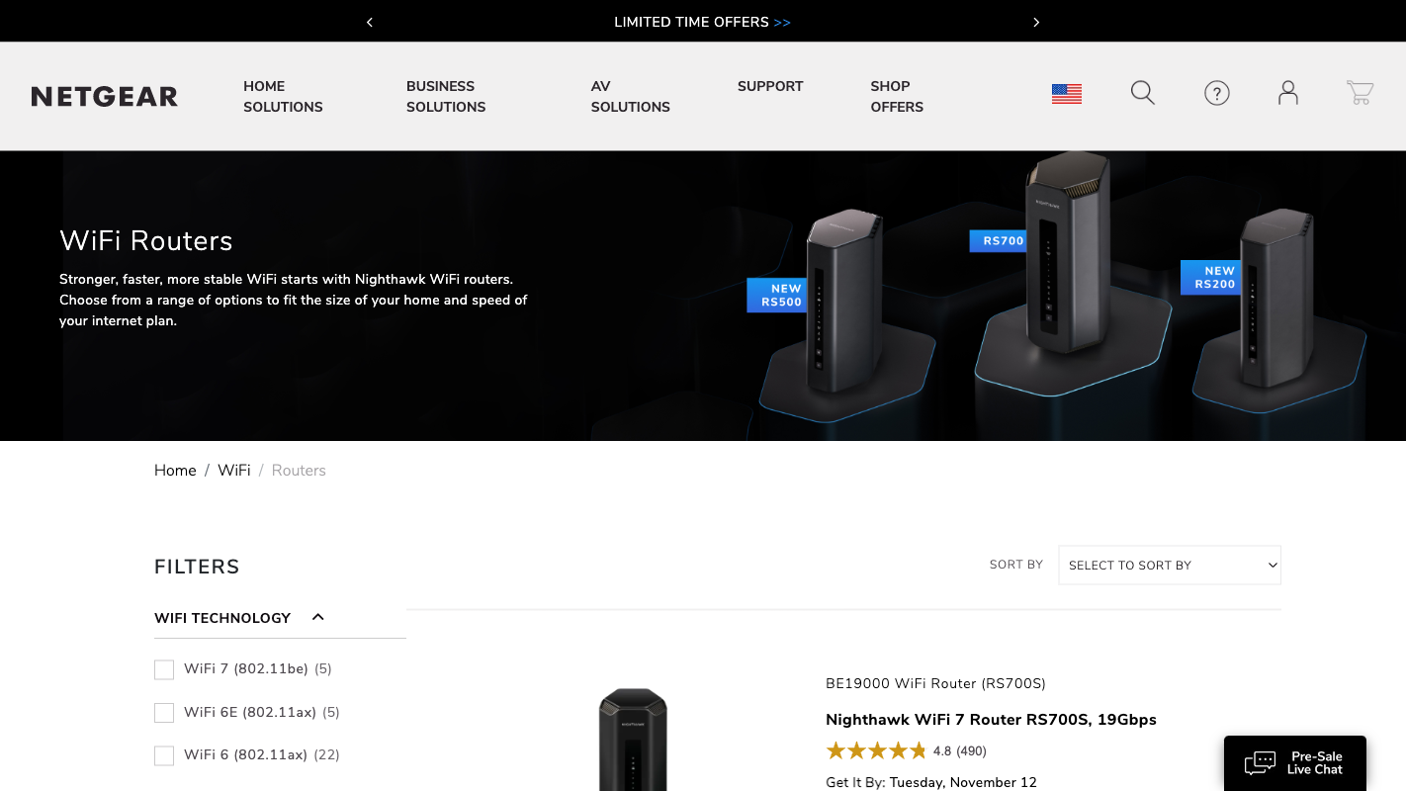Screen dimensions: 1406x791
Task: Go to Home breadcrumb
Action: tap(175, 471)
